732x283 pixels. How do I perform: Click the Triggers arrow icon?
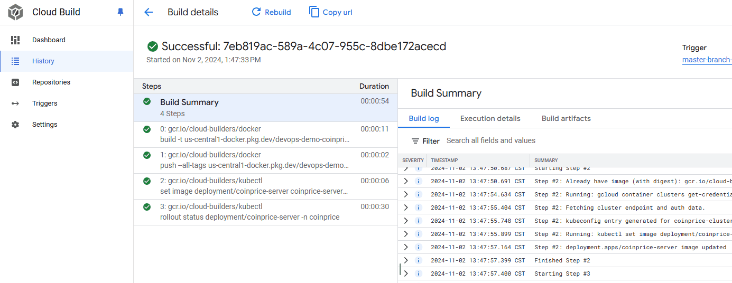15,103
